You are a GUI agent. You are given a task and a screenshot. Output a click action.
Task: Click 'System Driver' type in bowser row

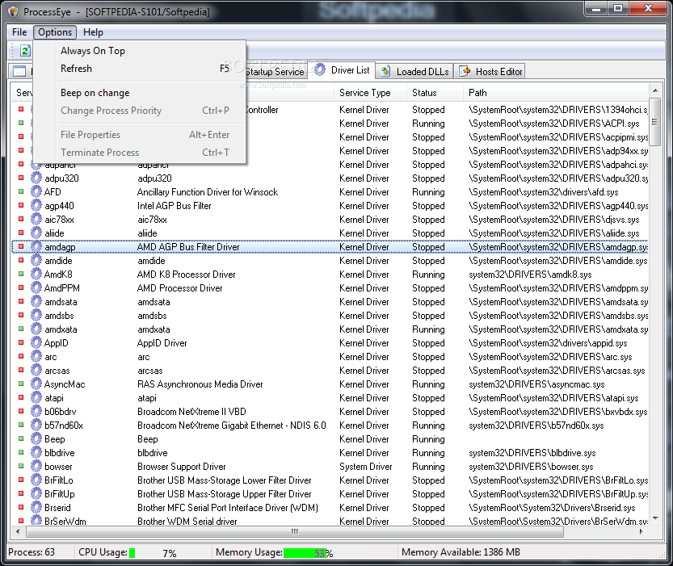(x=366, y=467)
